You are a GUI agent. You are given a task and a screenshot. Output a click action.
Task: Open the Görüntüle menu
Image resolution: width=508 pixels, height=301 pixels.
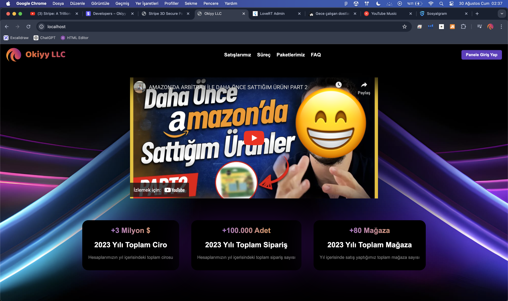coord(100,4)
